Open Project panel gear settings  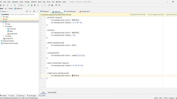click(x=34, y=11)
